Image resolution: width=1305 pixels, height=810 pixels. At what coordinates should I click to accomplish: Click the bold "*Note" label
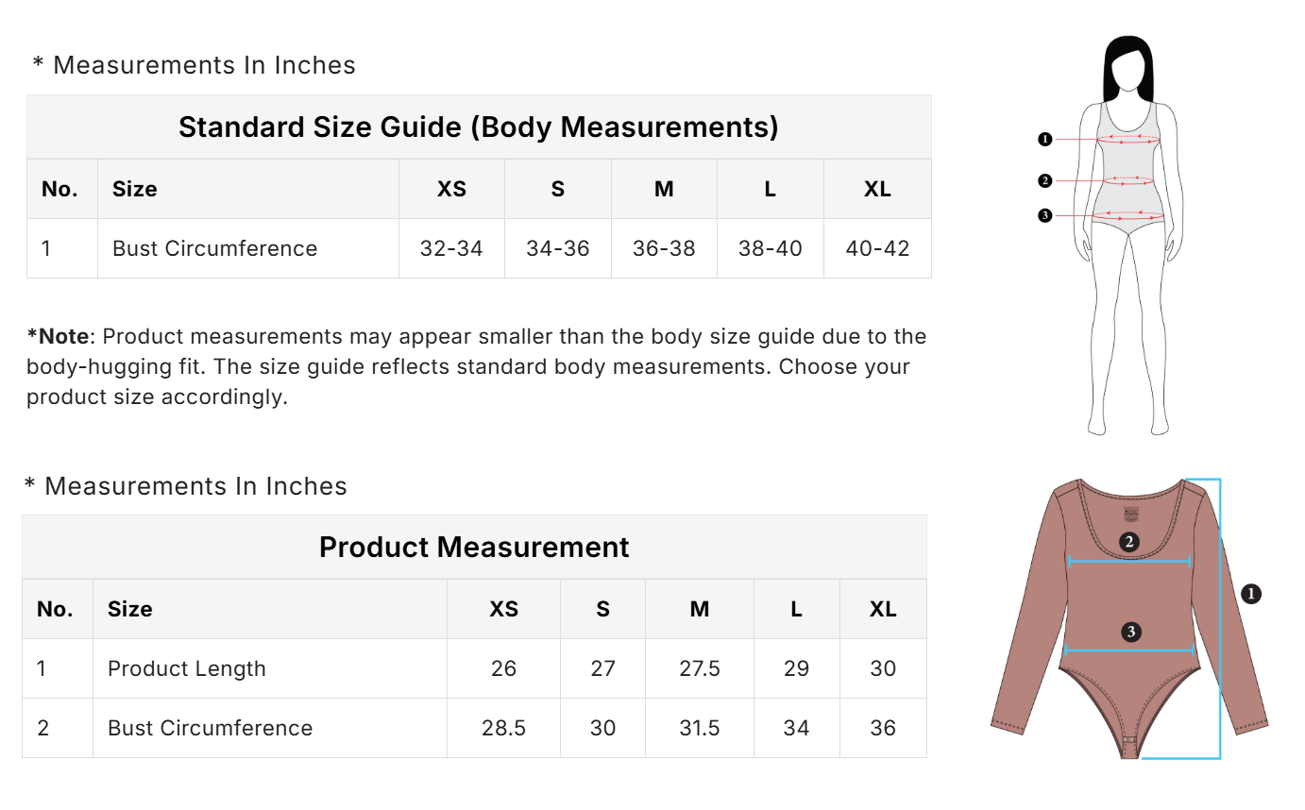pyautogui.click(x=58, y=336)
